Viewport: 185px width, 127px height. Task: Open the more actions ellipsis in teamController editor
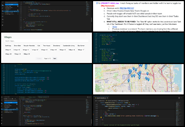tap(182, 98)
